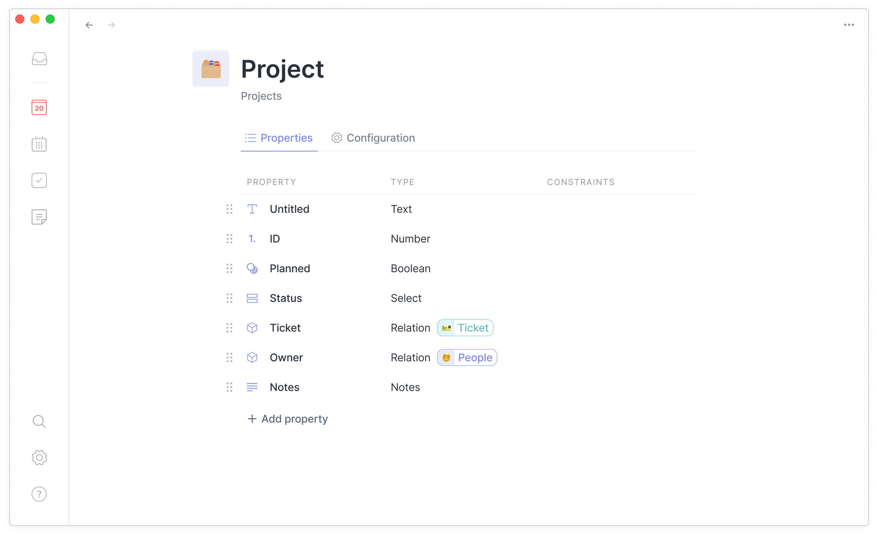The image size is (878, 536).
Task: Go back with left arrow
Action: [x=89, y=25]
